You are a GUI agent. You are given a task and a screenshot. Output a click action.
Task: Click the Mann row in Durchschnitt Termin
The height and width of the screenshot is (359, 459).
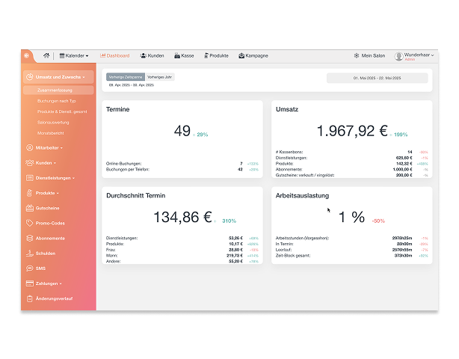point(182,256)
